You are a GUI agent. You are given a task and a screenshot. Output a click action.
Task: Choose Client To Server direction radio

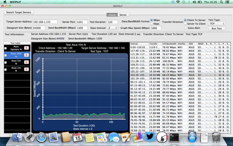[x=185, y=20]
